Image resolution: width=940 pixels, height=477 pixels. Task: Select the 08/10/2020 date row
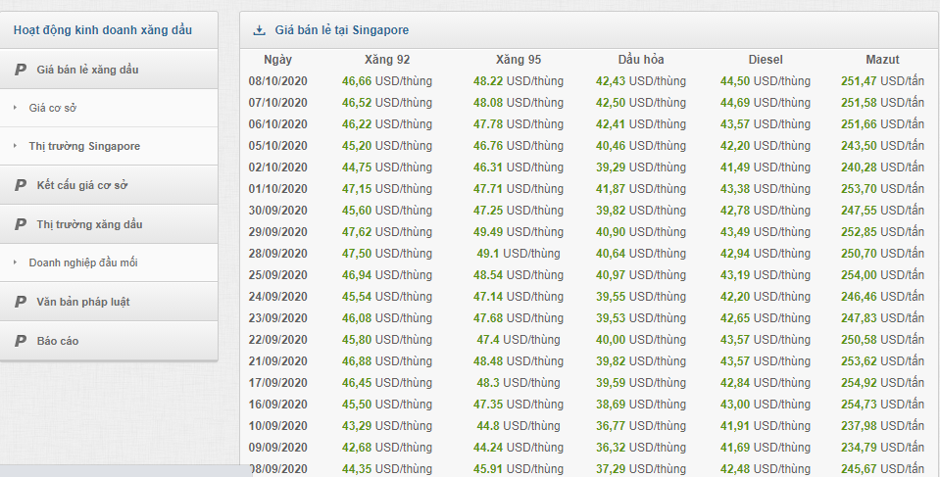[278, 81]
